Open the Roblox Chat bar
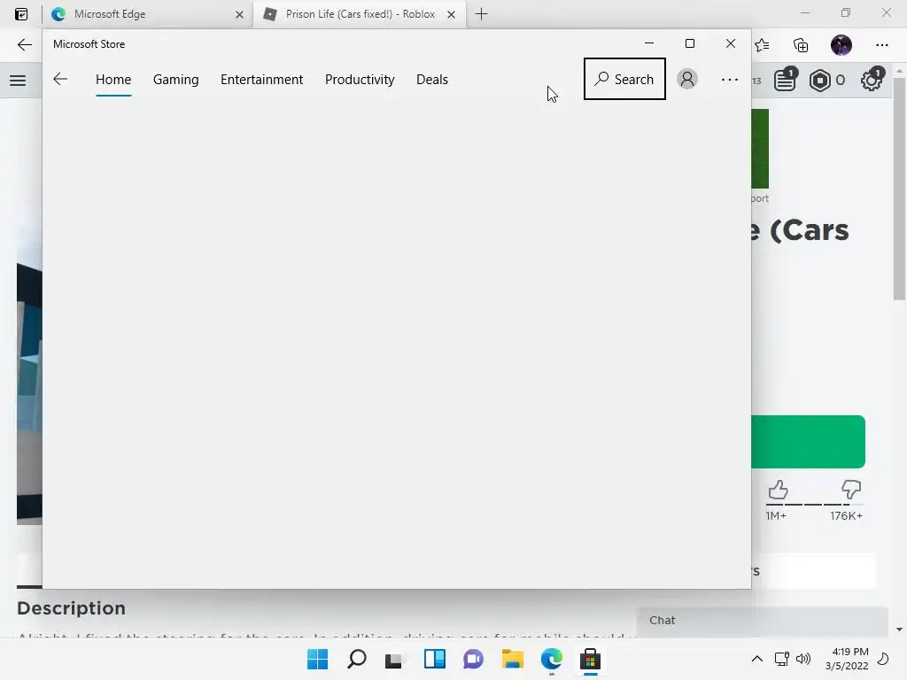907x680 pixels. point(763,621)
